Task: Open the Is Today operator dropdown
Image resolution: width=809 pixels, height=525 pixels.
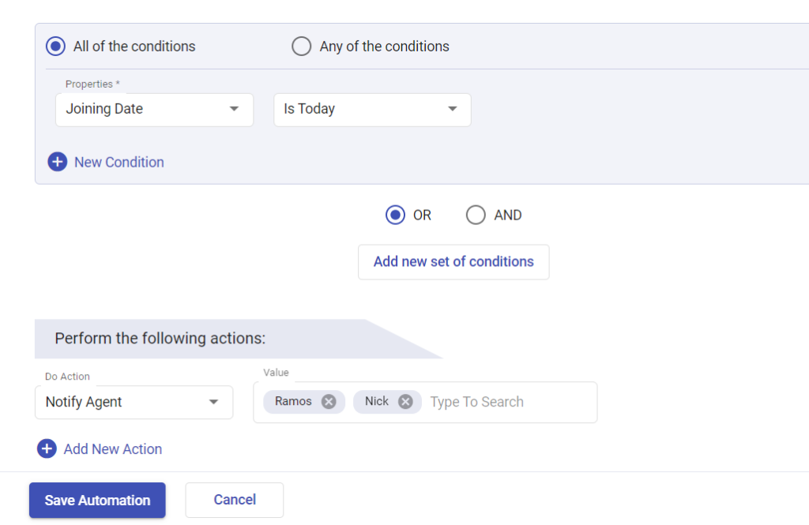Action: point(372,109)
